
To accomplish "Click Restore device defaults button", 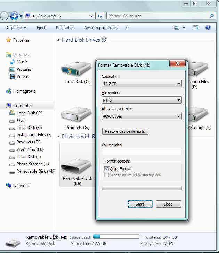I will (x=125, y=131).
